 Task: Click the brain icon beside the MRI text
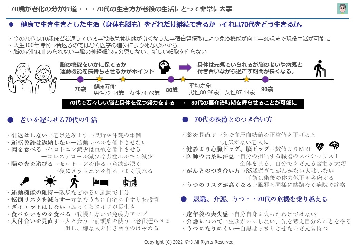tap(334, 146)
